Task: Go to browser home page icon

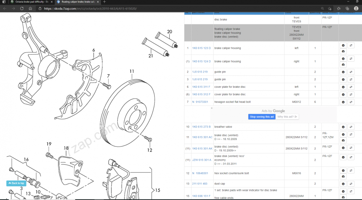Action: click(x=30, y=9)
